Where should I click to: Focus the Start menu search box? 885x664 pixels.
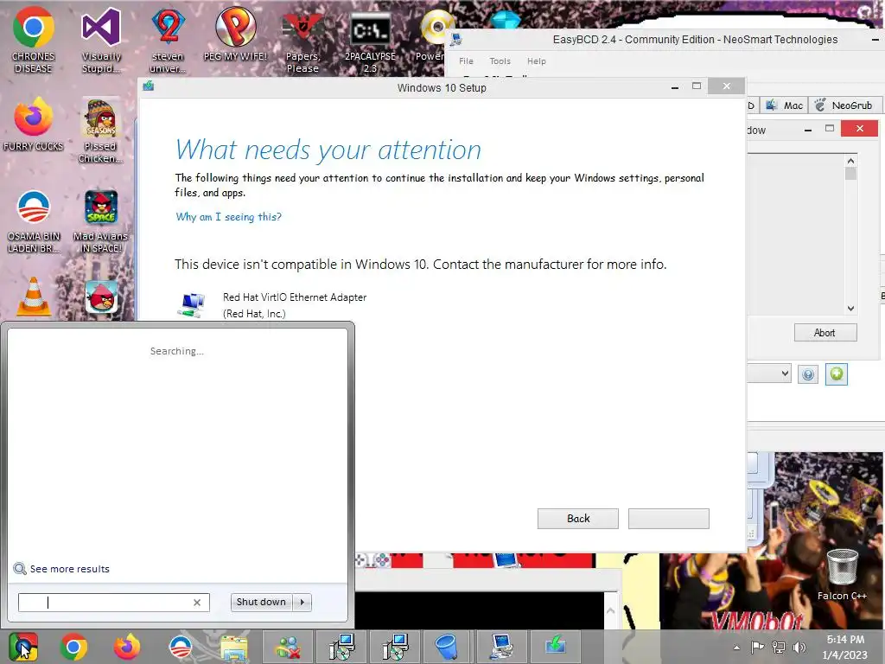tap(113, 603)
